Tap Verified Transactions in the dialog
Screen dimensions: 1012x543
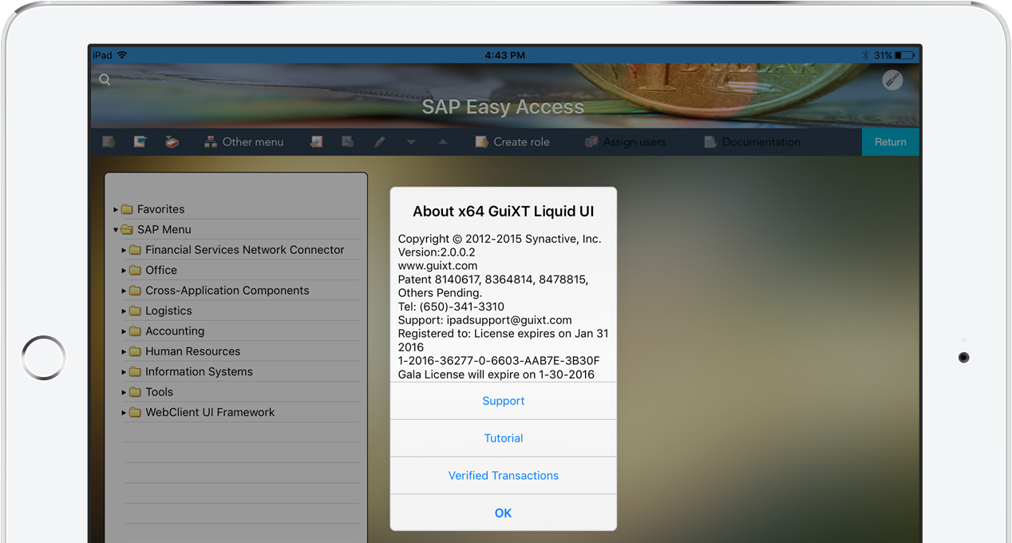(504, 475)
